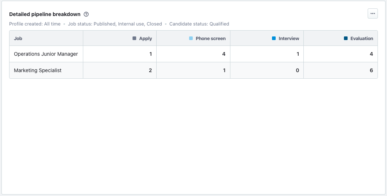Image resolution: width=387 pixels, height=196 pixels.
Task: Click the Job status filter text
Action: click(x=115, y=24)
